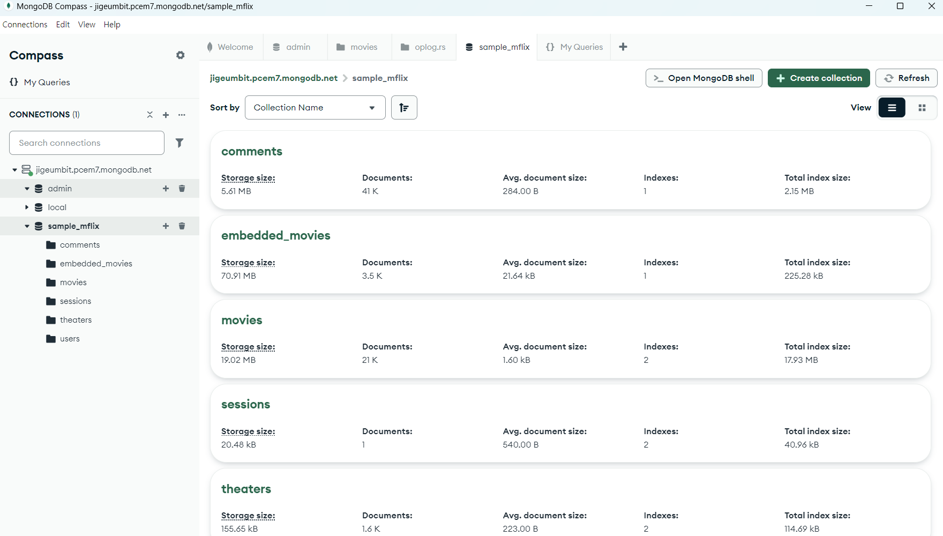The image size is (943, 536).
Task: Add new connection plus icon
Action: (x=166, y=115)
